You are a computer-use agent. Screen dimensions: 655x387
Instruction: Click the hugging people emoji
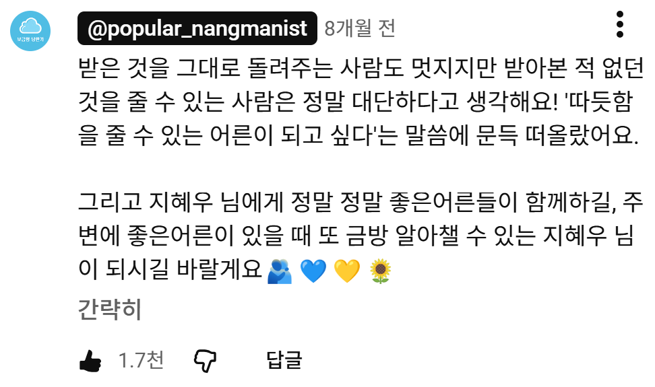[x=280, y=271]
